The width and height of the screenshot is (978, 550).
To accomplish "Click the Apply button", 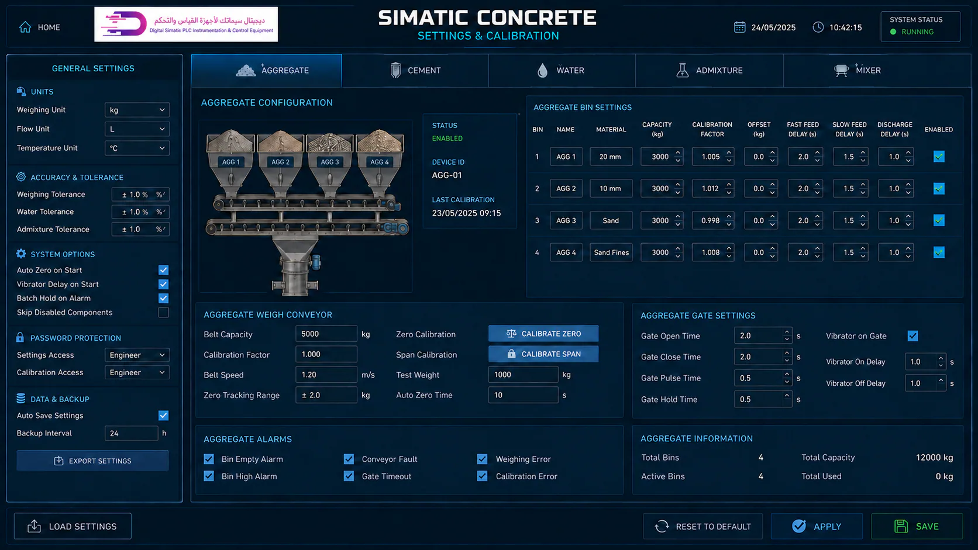I will [x=817, y=526].
